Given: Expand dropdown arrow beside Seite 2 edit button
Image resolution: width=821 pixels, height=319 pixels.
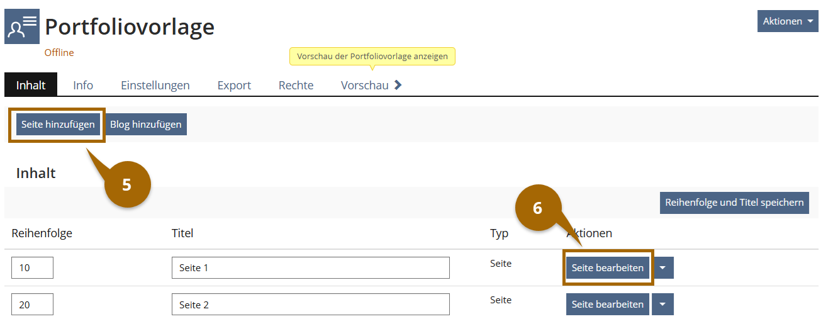Looking at the screenshot, I should coord(663,305).
